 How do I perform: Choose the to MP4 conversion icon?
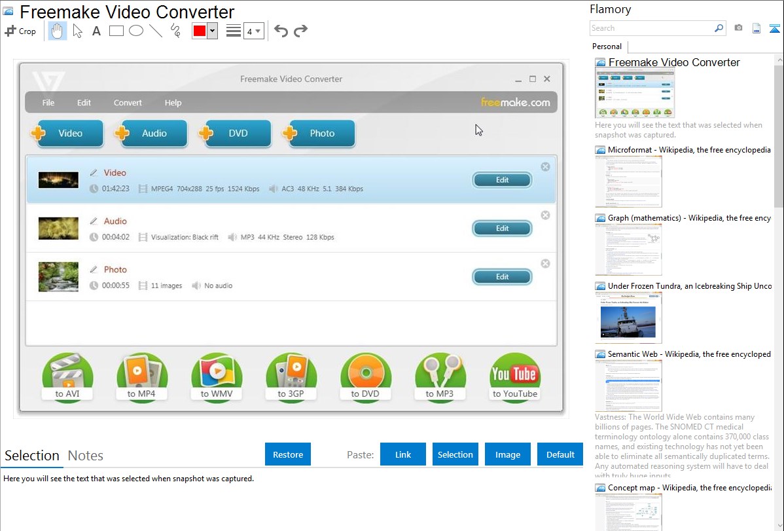tap(141, 376)
